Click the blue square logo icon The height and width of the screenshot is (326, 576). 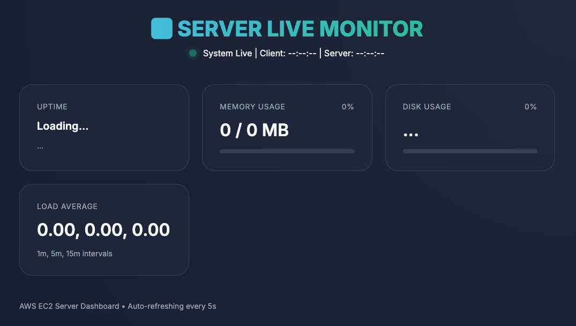[161, 28]
